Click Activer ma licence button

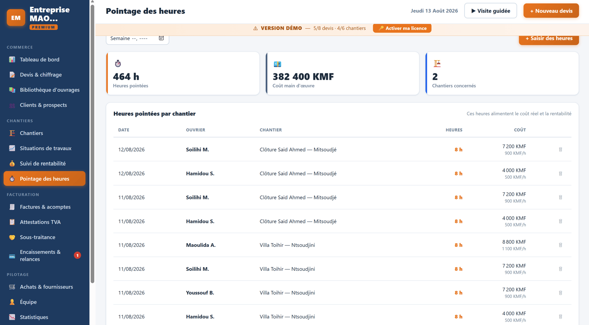(x=402, y=28)
